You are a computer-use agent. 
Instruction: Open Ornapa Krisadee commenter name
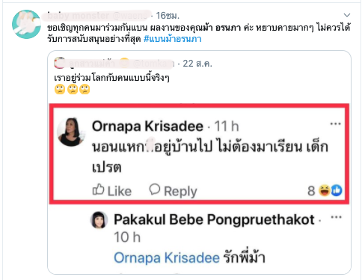point(147,127)
